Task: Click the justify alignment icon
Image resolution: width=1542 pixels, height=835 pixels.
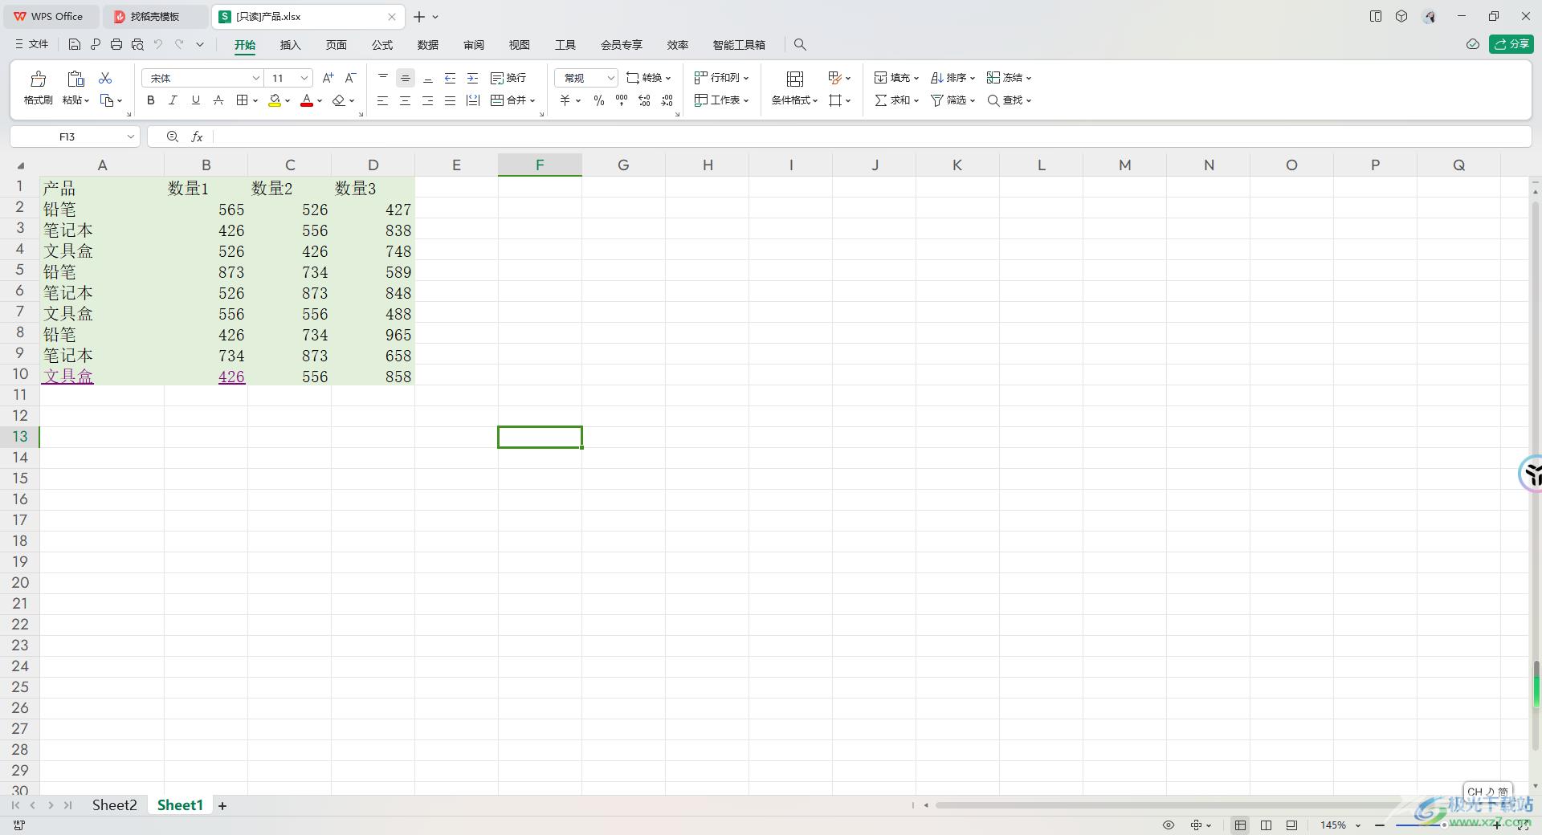Action: (451, 100)
